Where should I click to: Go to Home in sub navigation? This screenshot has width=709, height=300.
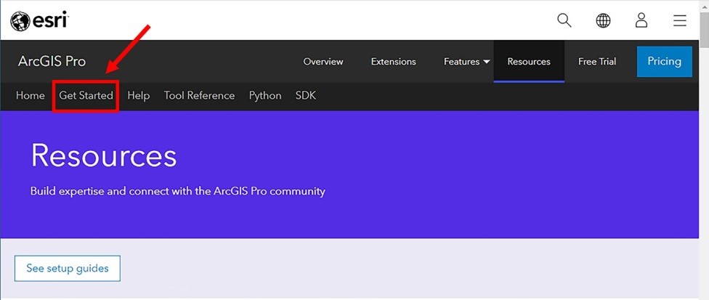click(x=31, y=96)
